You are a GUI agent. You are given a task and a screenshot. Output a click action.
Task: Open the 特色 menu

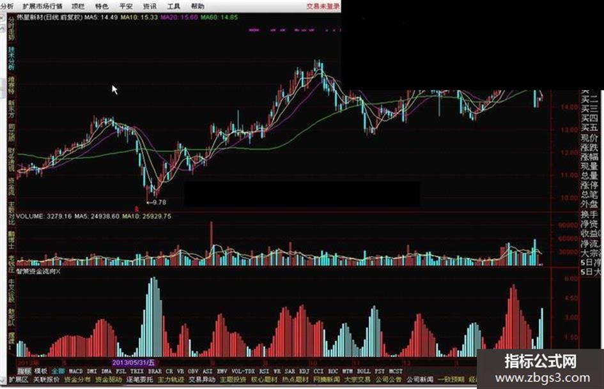coord(102,6)
